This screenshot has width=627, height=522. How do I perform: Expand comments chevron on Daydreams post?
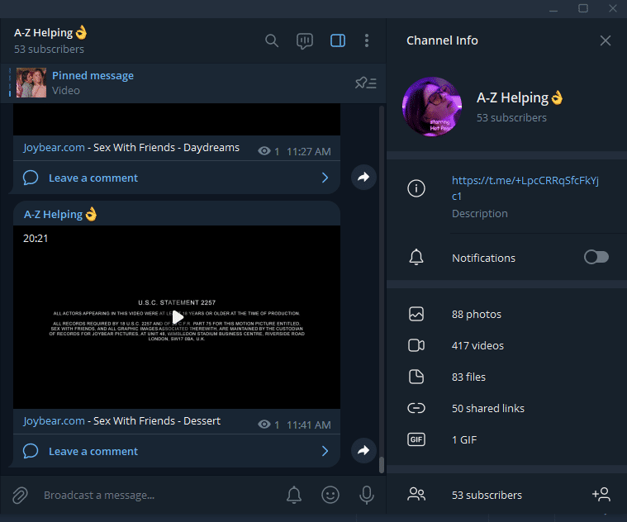click(x=325, y=178)
